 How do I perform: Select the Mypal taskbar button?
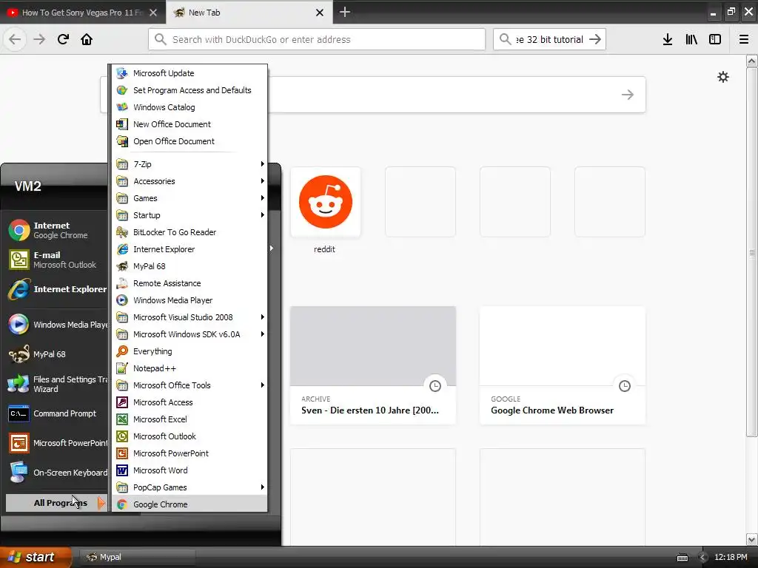(135, 557)
